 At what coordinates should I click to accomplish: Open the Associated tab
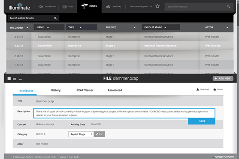click(115, 90)
